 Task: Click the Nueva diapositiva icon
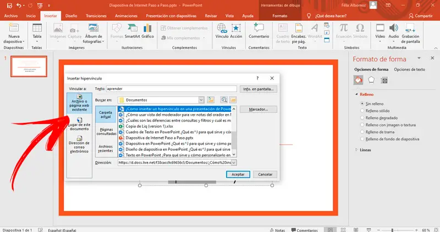click(x=14, y=29)
